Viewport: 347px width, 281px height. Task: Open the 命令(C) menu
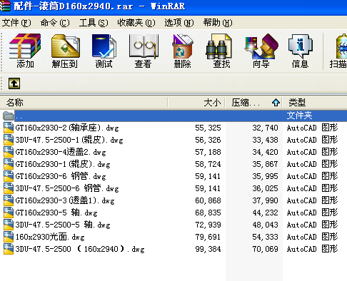pyautogui.click(x=55, y=23)
